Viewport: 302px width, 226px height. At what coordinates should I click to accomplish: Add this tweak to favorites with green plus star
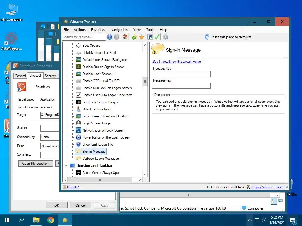[x=134, y=37]
